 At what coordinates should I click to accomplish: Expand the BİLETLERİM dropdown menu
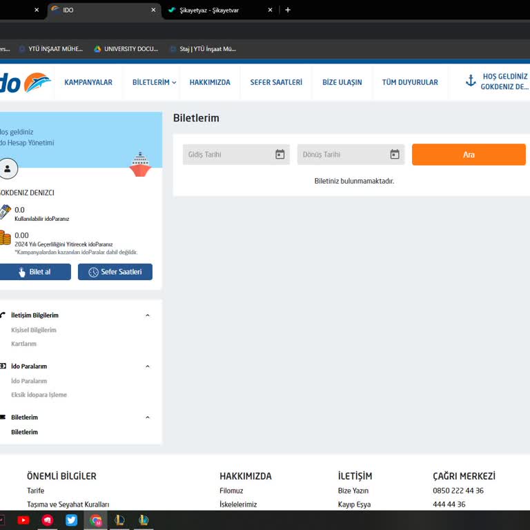click(154, 82)
